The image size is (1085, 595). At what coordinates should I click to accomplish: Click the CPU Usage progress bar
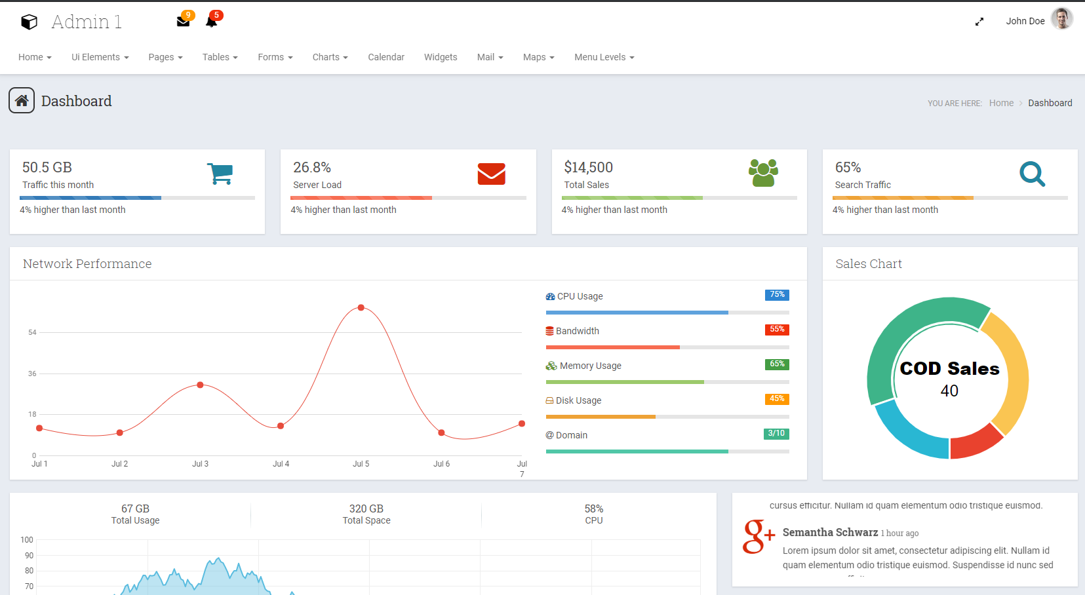(667, 313)
